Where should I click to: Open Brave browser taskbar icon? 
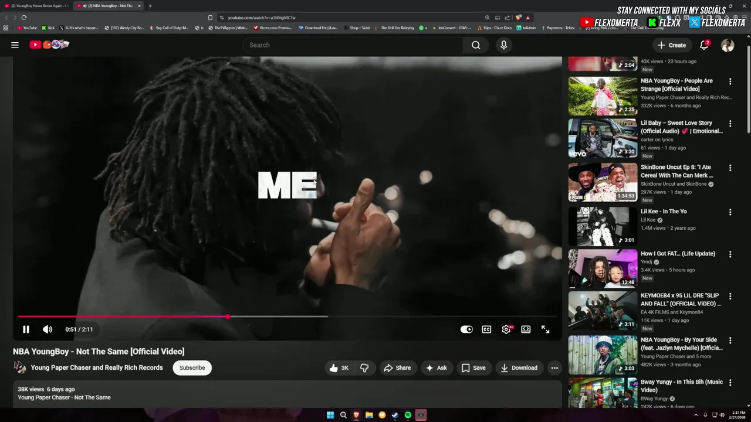point(356,416)
